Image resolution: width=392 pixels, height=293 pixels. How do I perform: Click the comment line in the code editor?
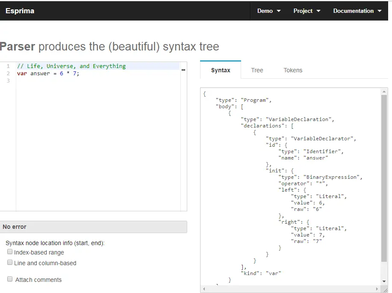tap(71, 66)
